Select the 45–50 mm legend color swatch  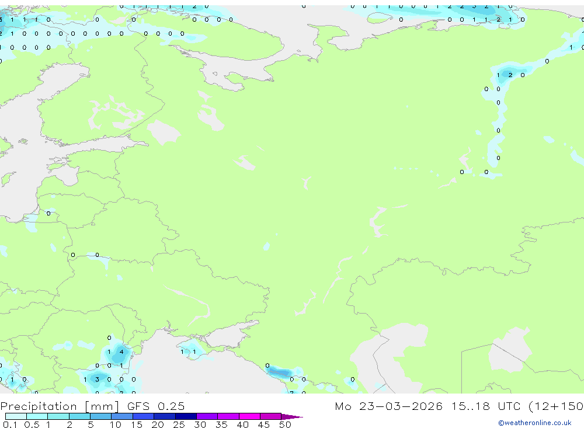(270, 416)
